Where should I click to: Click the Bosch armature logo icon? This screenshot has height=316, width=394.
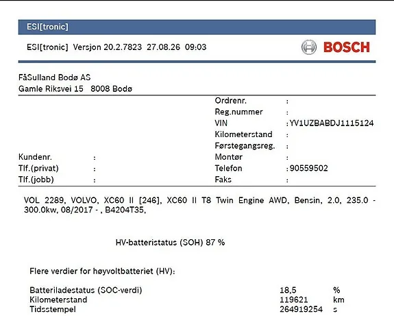point(309,47)
